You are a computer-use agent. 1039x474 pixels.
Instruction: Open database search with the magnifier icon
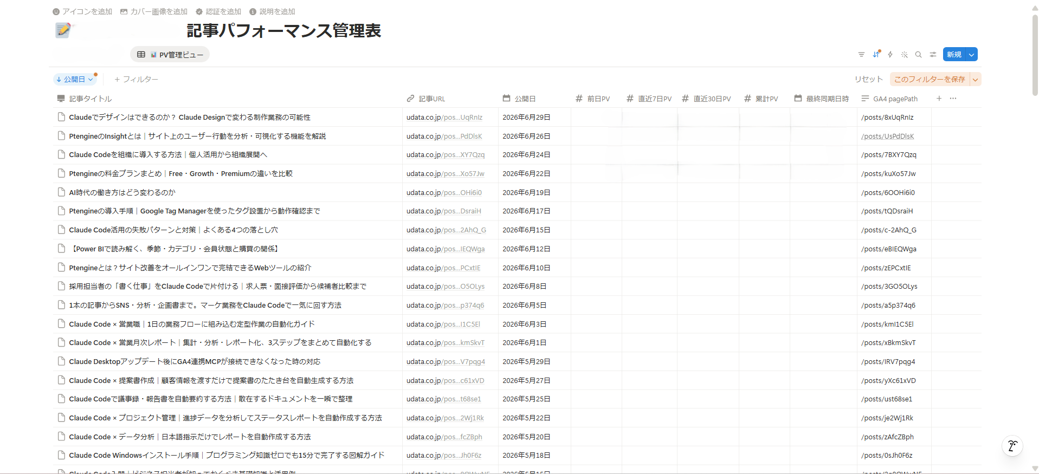(x=918, y=55)
